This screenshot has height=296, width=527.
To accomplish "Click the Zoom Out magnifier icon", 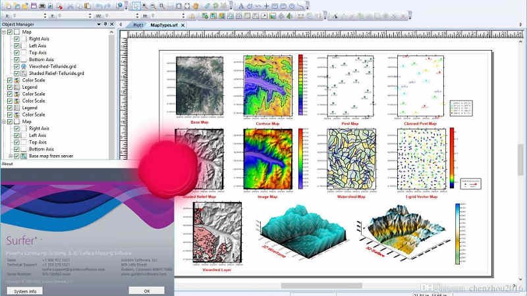I will click(153, 6).
